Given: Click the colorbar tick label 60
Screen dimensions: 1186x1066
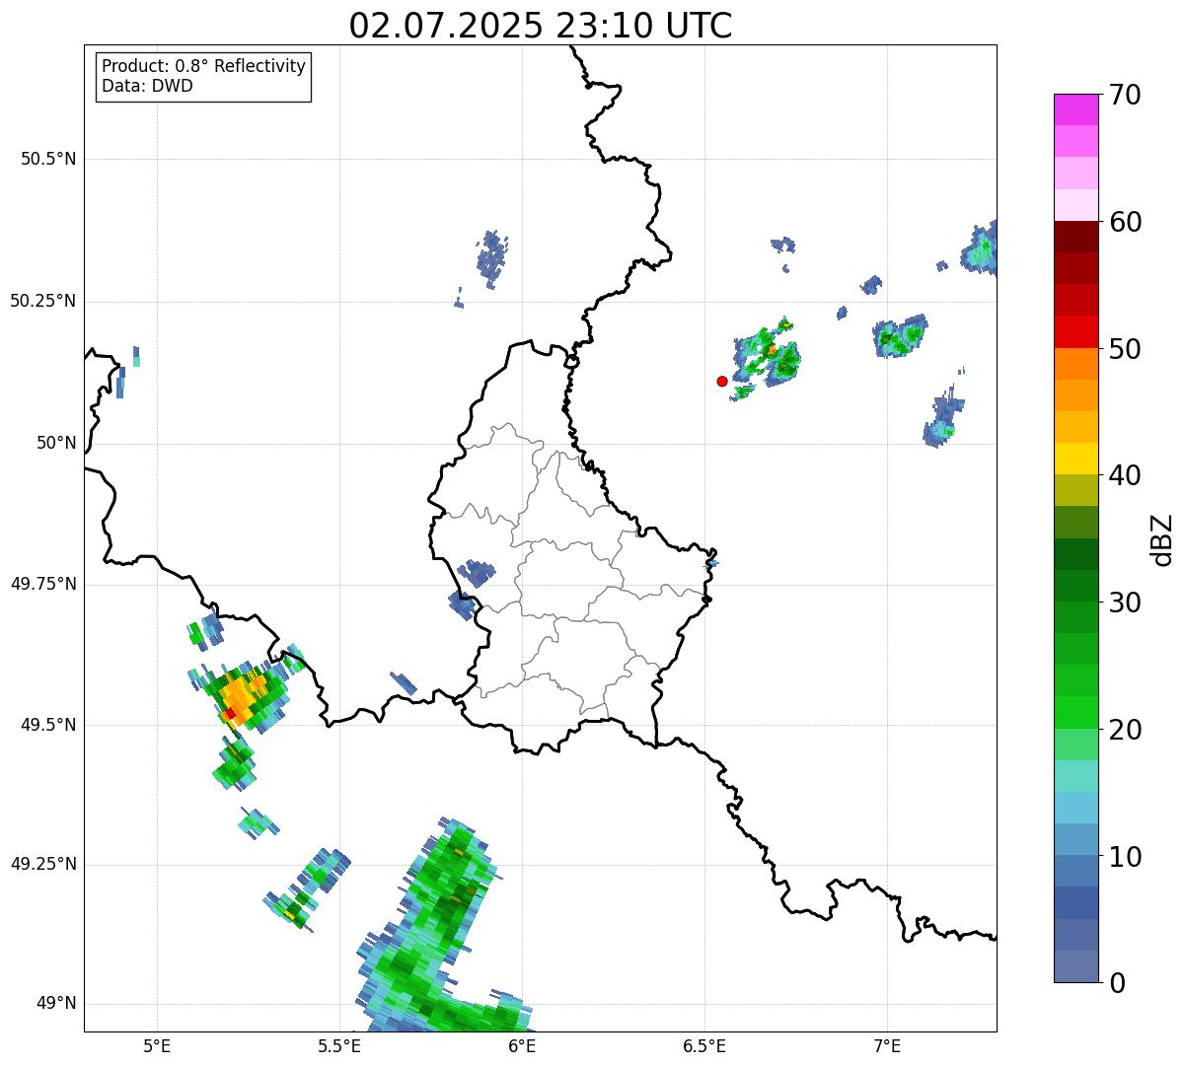Looking at the screenshot, I should (1125, 222).
